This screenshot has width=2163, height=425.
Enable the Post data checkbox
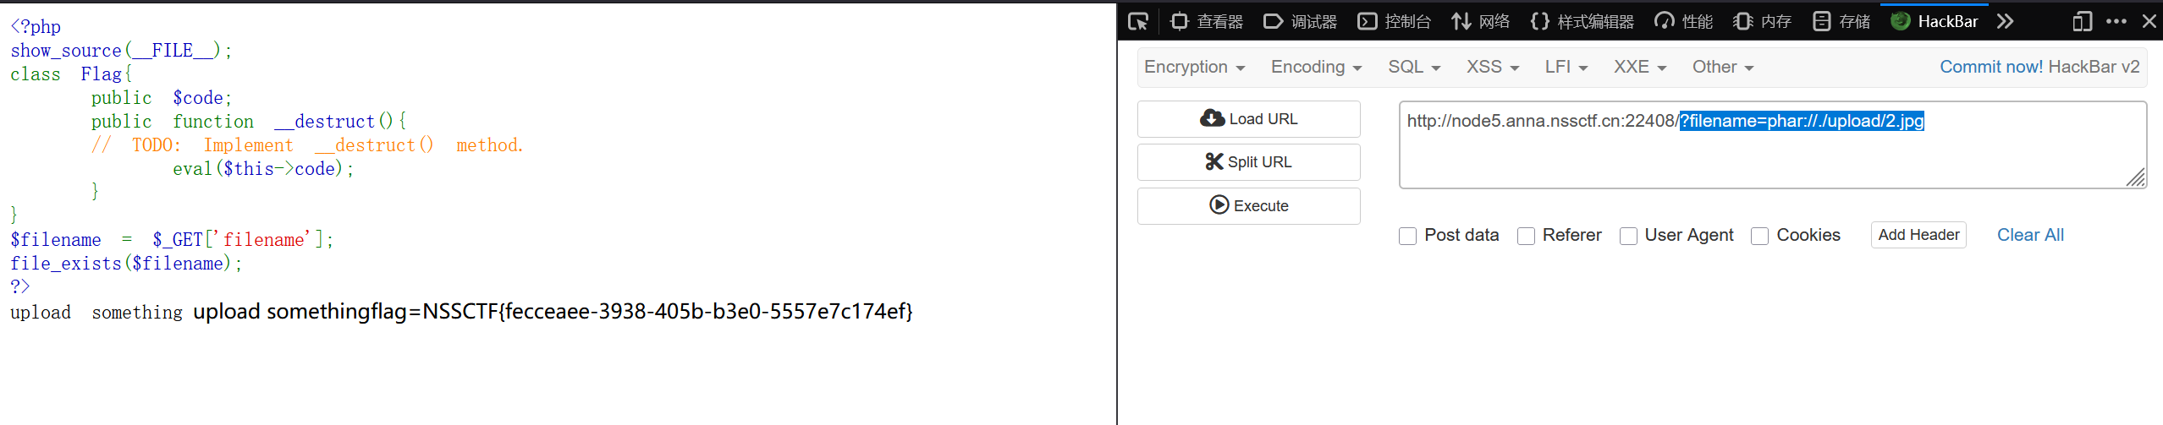pyautogui.click(x=1408, y=237)
